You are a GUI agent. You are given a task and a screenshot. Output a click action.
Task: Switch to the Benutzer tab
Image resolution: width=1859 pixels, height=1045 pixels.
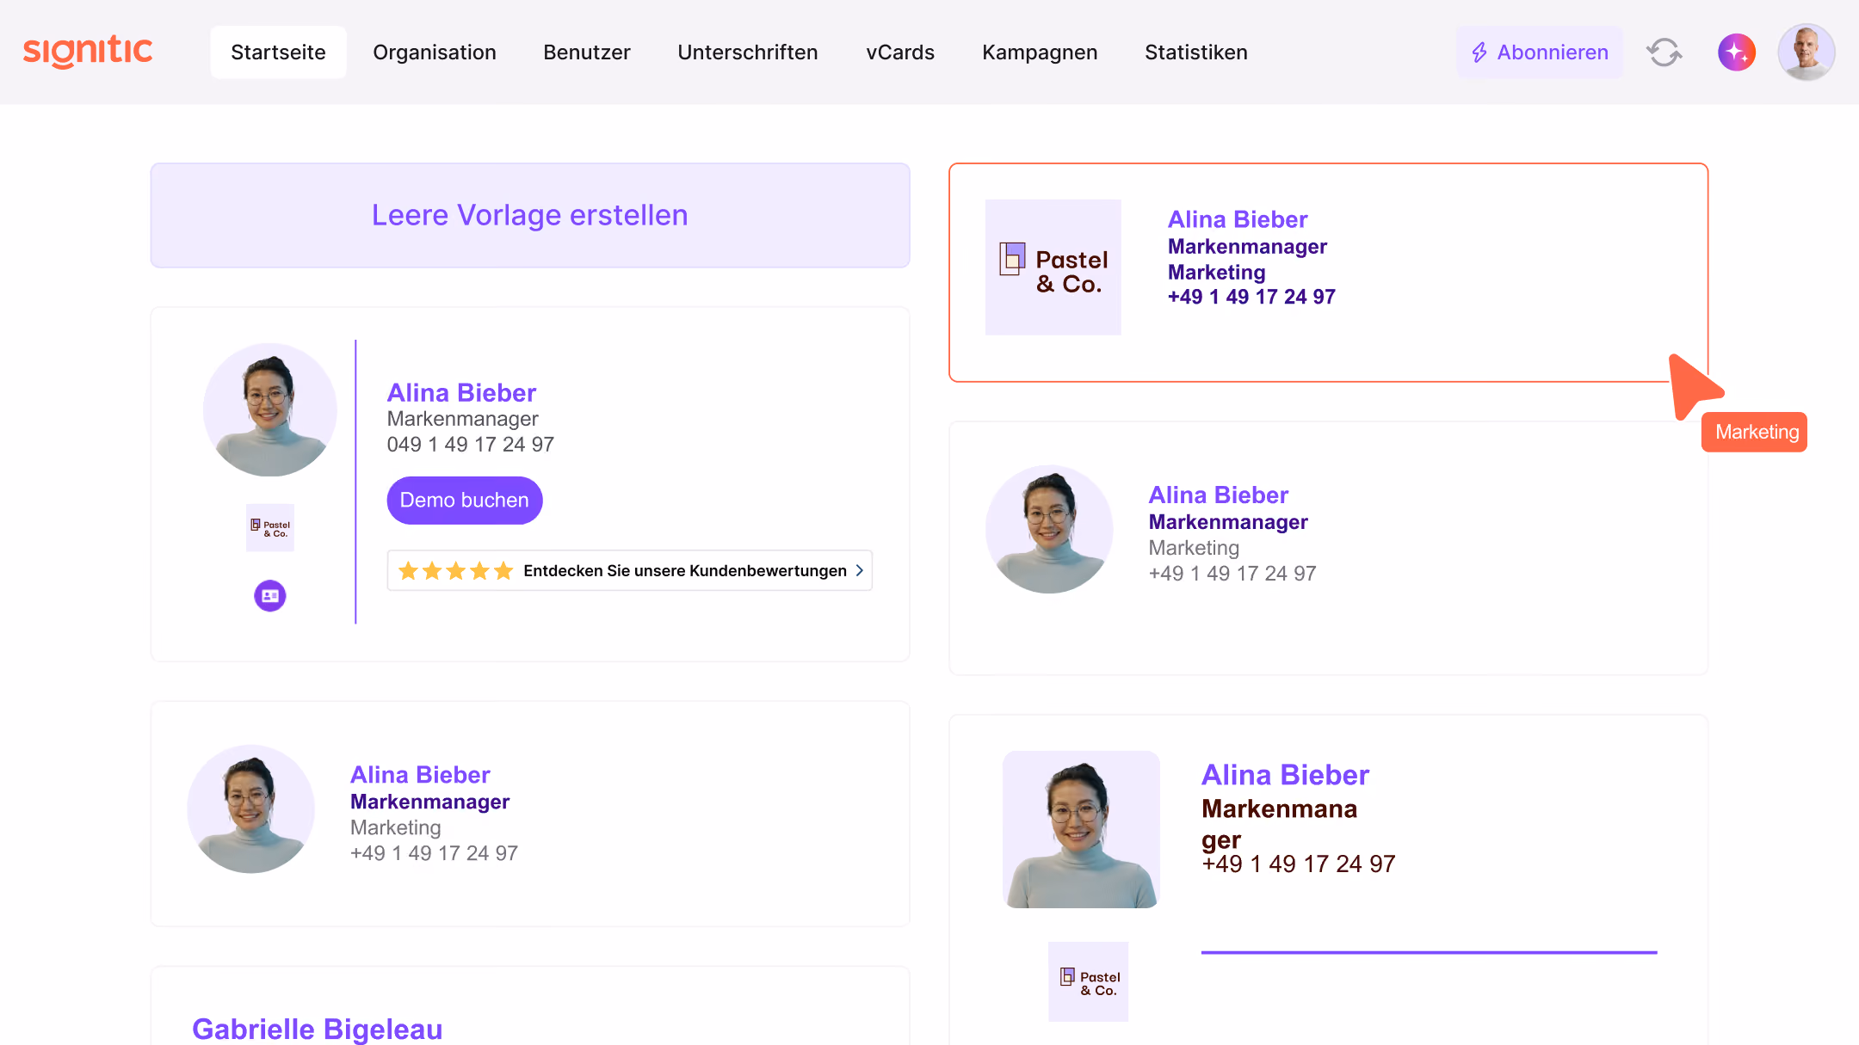[x=587, y=52]
